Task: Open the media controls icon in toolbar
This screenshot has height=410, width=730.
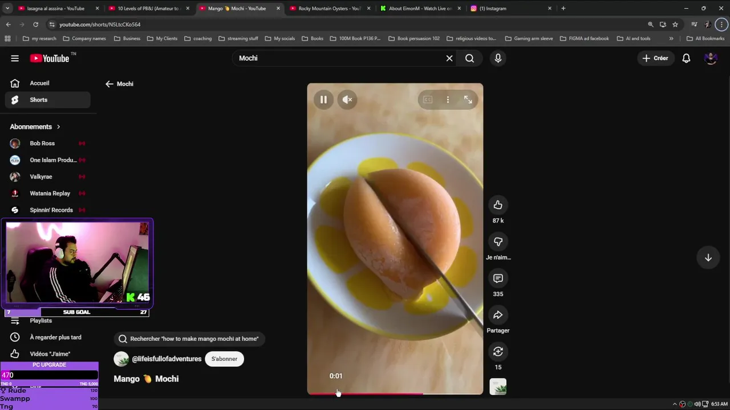Action: tap(694, 24)
